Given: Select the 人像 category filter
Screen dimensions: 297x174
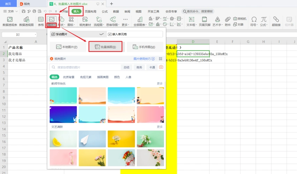Looking at the screenshot, I should pos(128,77).
